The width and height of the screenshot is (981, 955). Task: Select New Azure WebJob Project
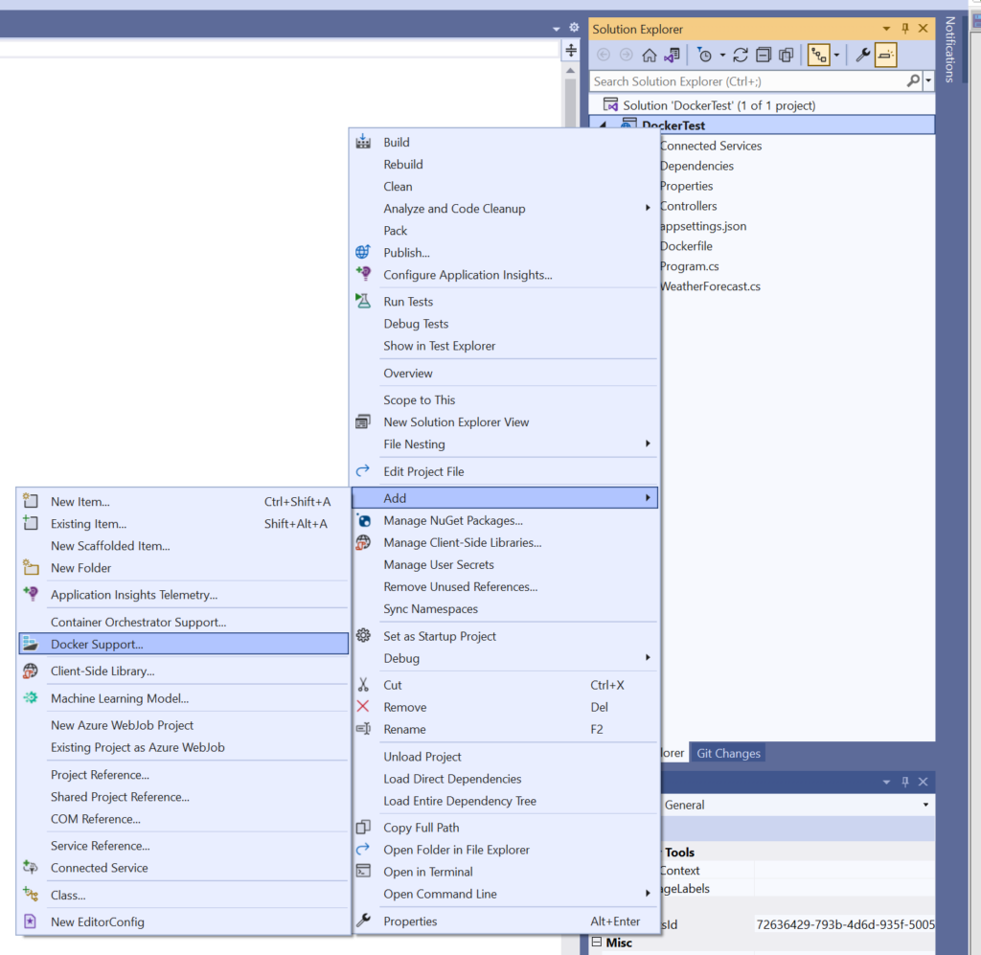click(x=122, y=725)
